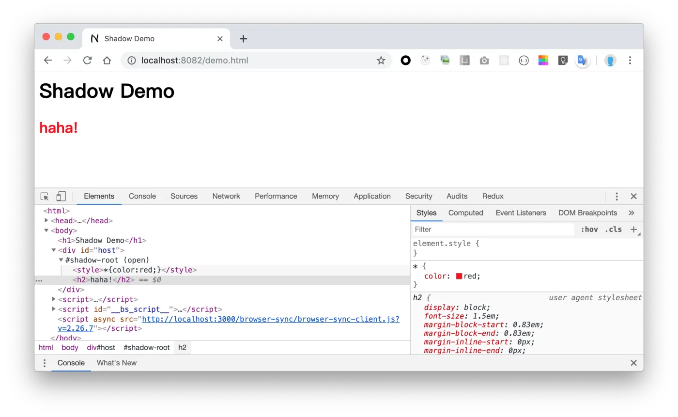Open the console drawer three-dot menu
This screenshot has height=417, width=678.
point(45,363)
